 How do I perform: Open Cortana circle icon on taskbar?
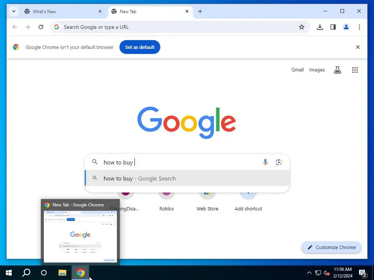(44, 273)
